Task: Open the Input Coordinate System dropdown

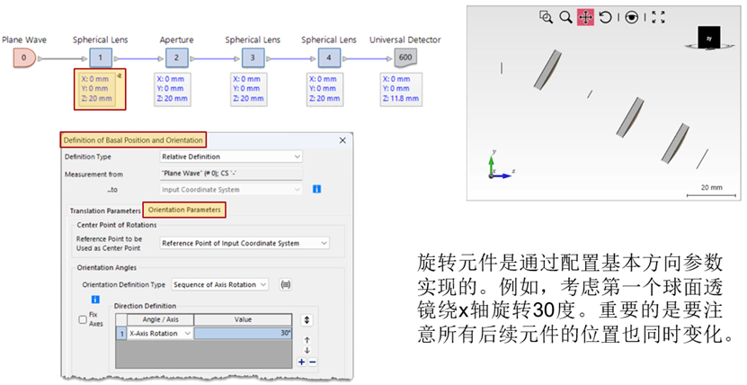Action: coord(231,190)
